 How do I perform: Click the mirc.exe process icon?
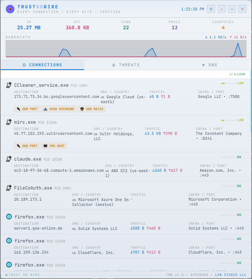9,122
